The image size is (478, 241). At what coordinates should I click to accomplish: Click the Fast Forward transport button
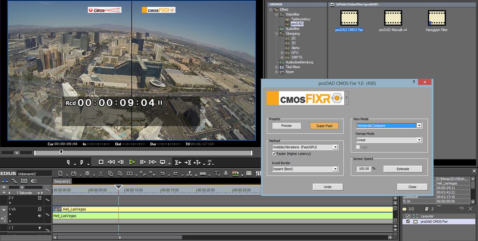pyautogui.click(x=152, y=162)
